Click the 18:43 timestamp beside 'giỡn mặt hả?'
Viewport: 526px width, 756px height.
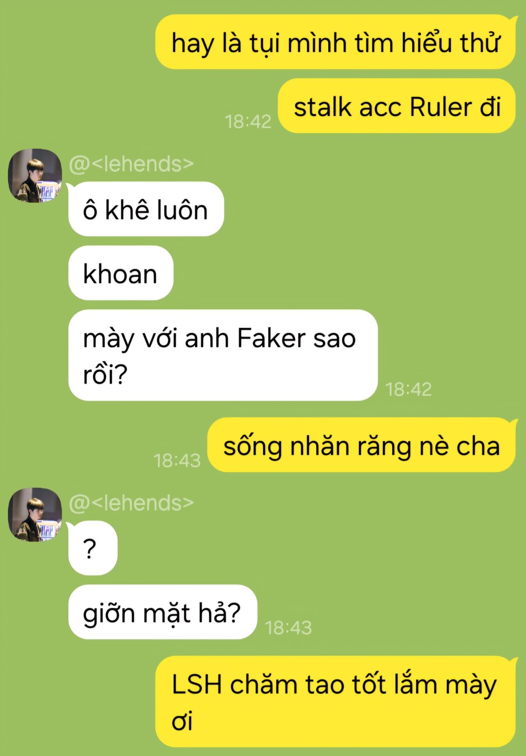(289, 627)
